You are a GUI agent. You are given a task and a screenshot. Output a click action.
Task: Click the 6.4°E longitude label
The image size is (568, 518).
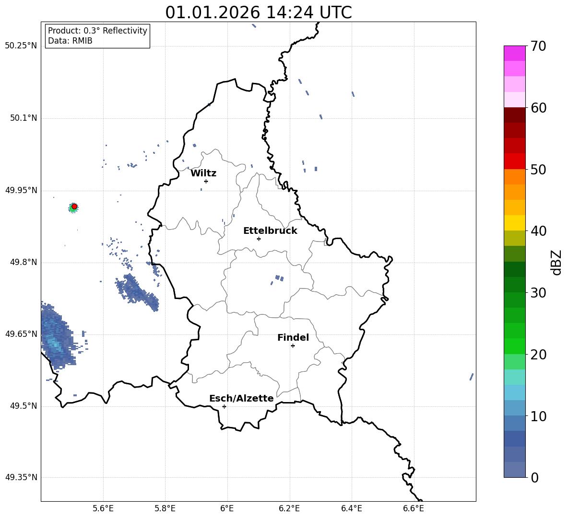click(351, 509)
